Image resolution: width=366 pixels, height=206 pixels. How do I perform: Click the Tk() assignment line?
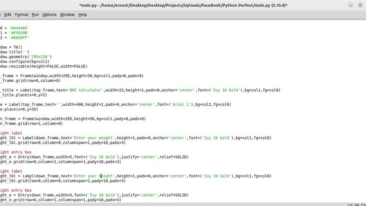[x=11, y=47]
